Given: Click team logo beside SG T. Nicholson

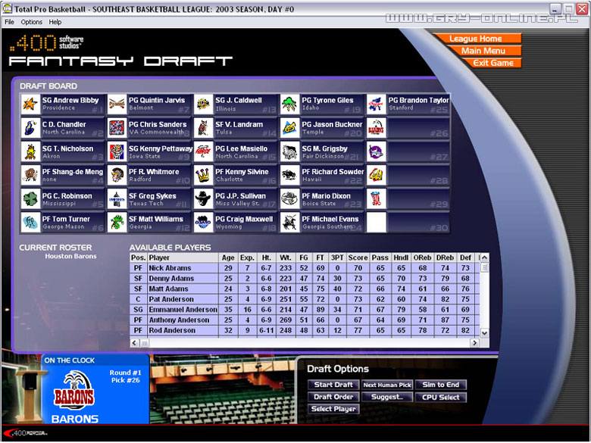Looking at the screenshot, I should pos(30,151).
